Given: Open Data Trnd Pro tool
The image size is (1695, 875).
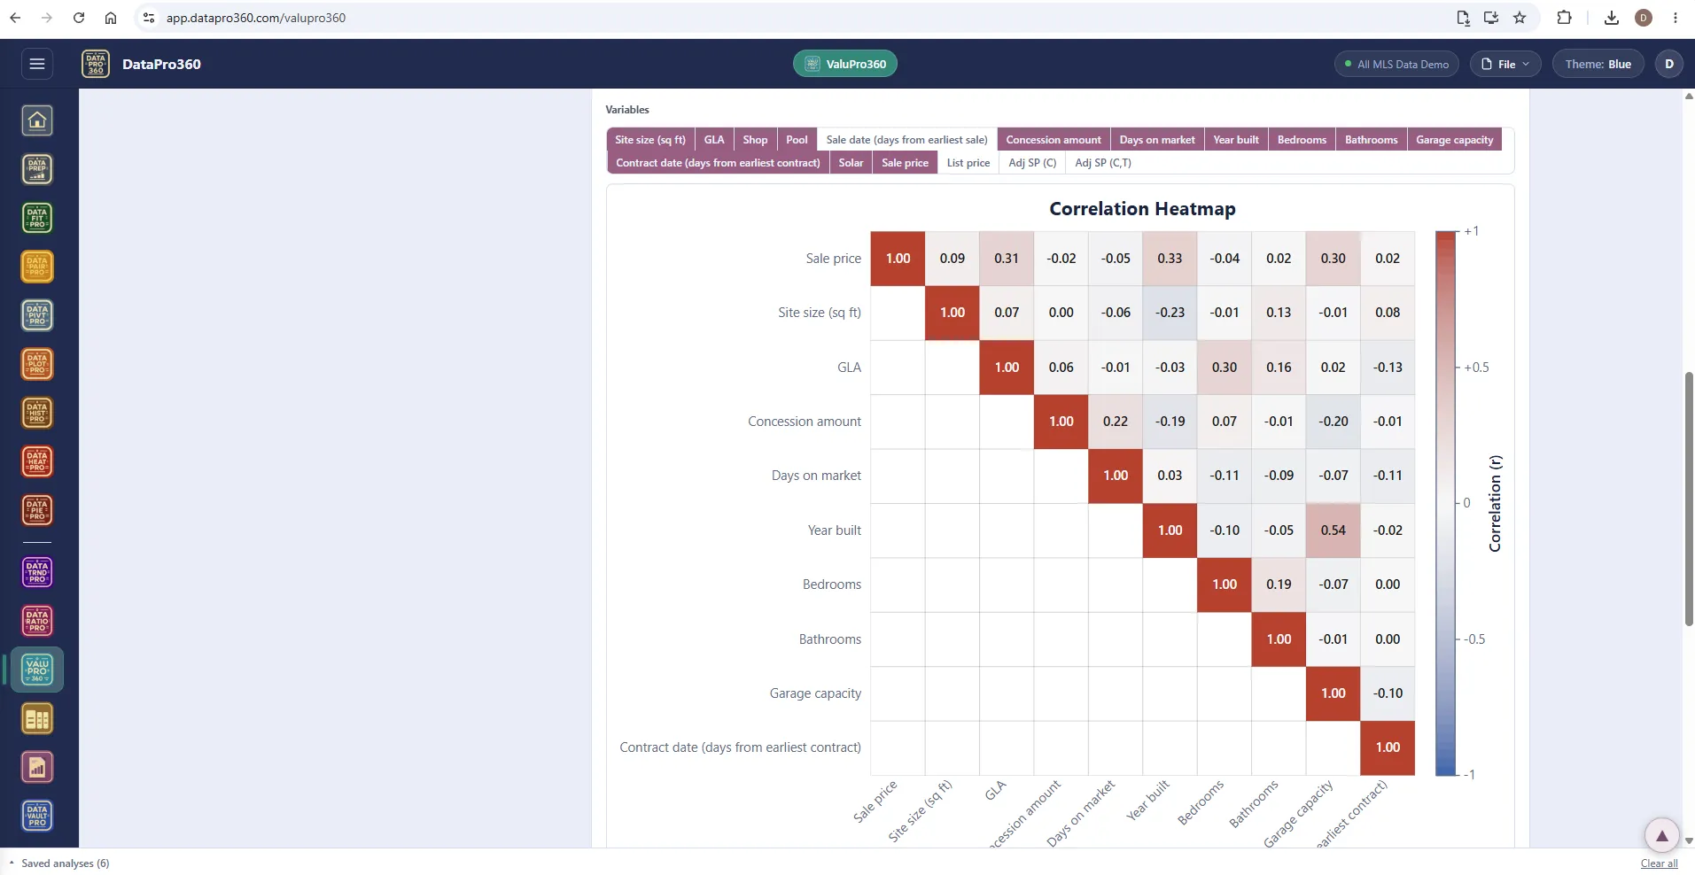Looking at the screenshot, I should [37, 572].
